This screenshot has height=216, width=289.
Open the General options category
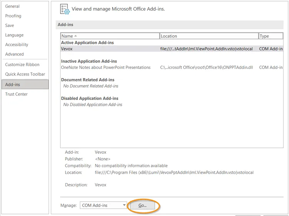[12, 7]
